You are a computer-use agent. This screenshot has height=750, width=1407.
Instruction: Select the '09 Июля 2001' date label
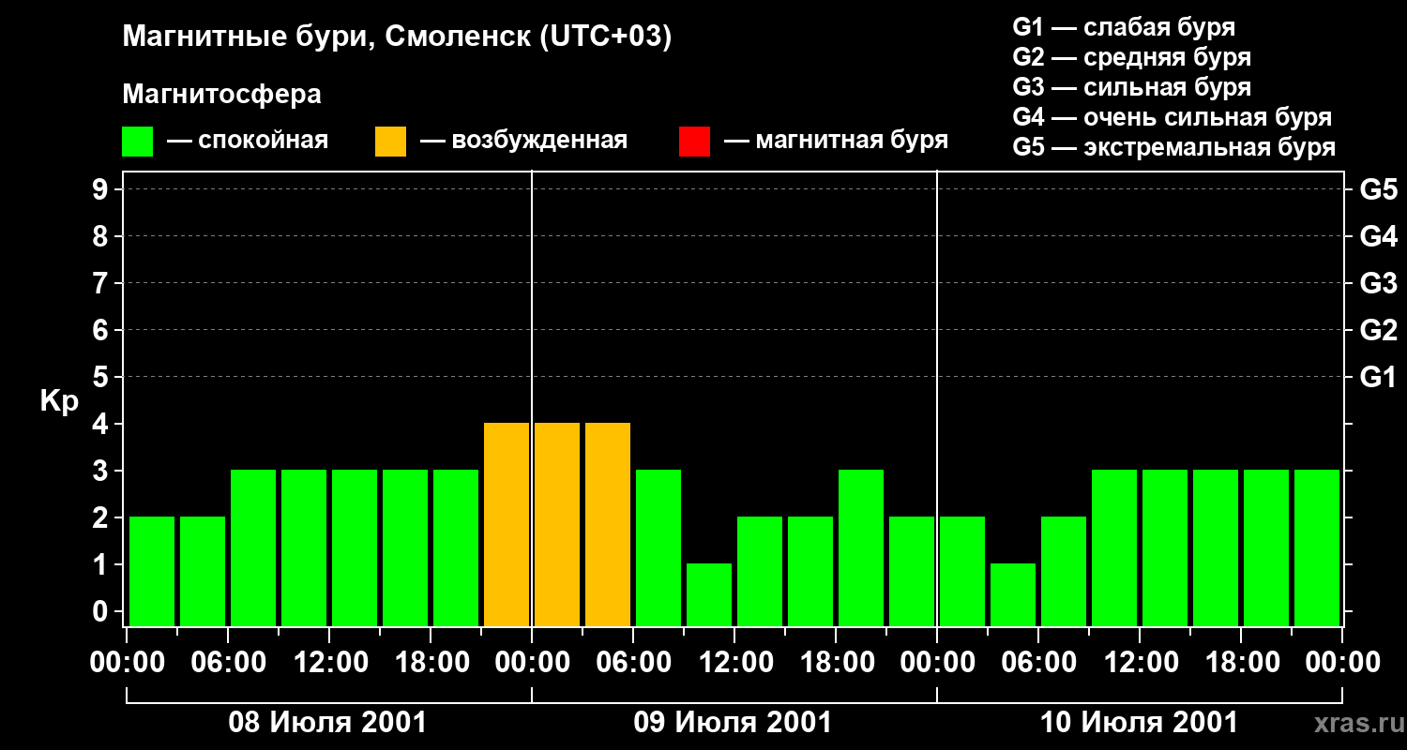pos(733,723)
